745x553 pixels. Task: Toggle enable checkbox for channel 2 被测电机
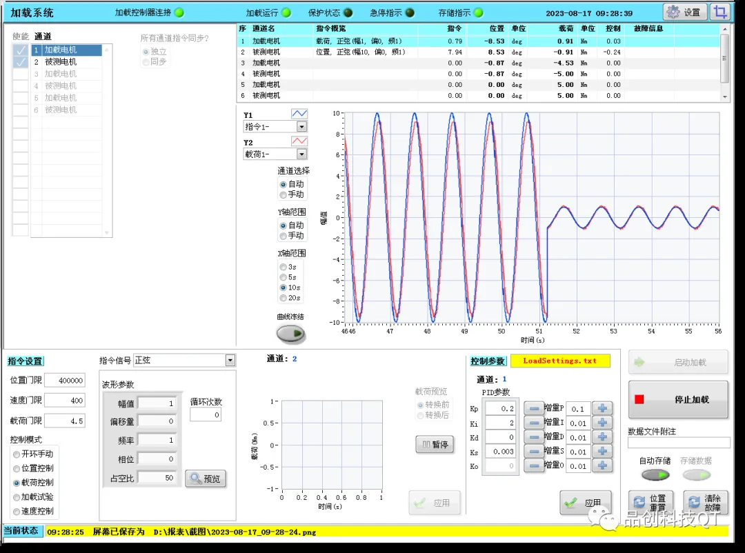[x=21, y=62]
